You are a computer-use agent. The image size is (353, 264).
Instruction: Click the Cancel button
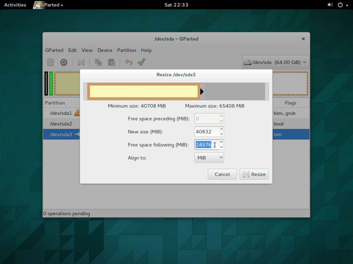tap(222, 174)
